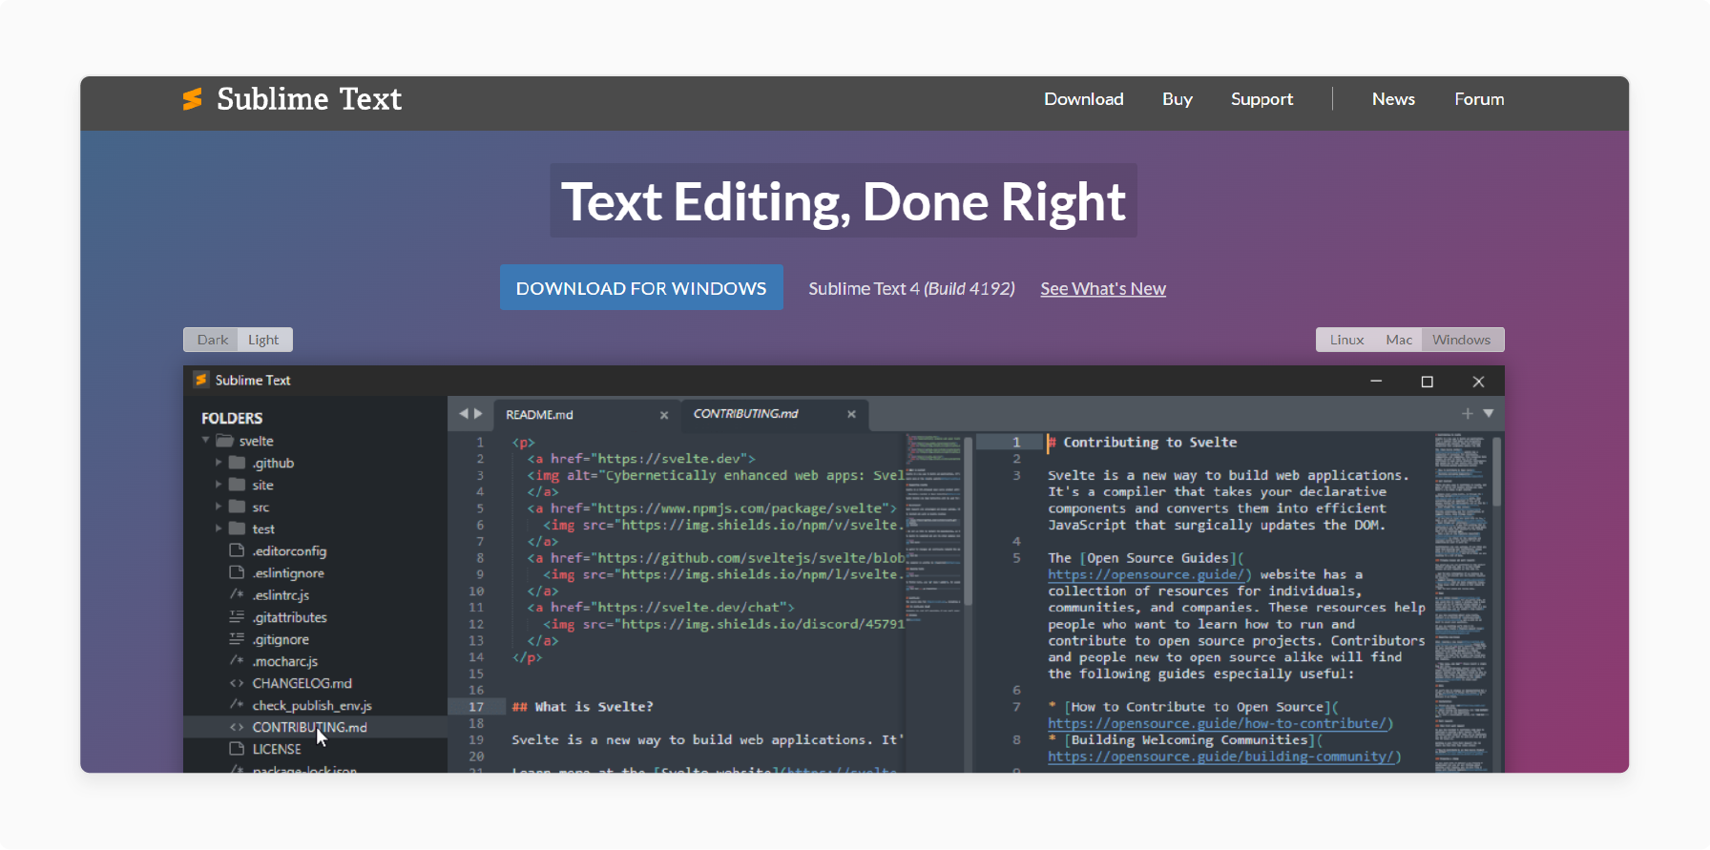
Task: Minimize the Sublime Text editor window
Action: (x=1376, y=382)
